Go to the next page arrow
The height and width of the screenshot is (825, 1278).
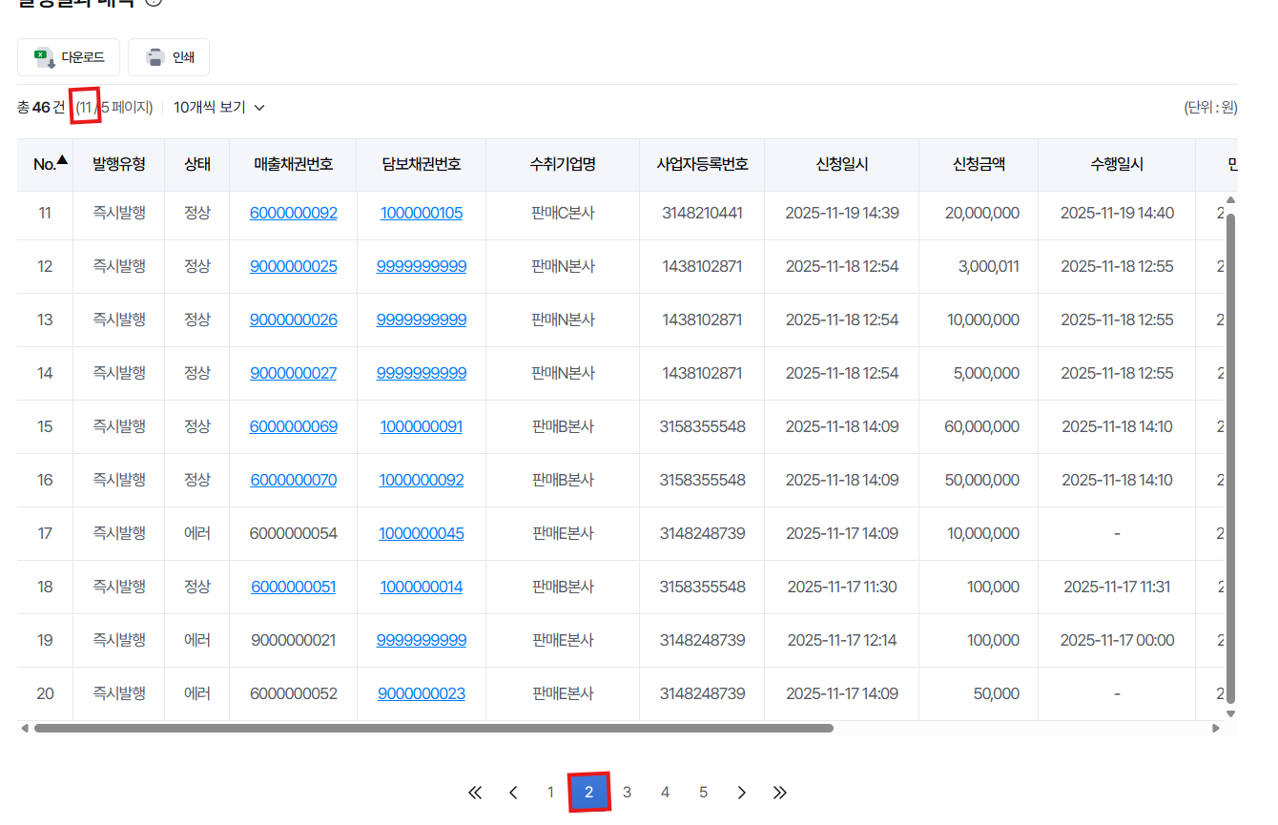(742, 793)
